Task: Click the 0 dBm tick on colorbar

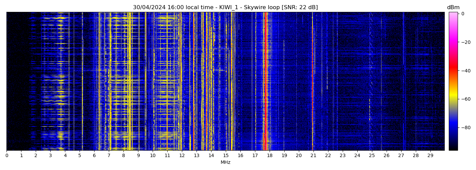Action: (x=453, y=14)
